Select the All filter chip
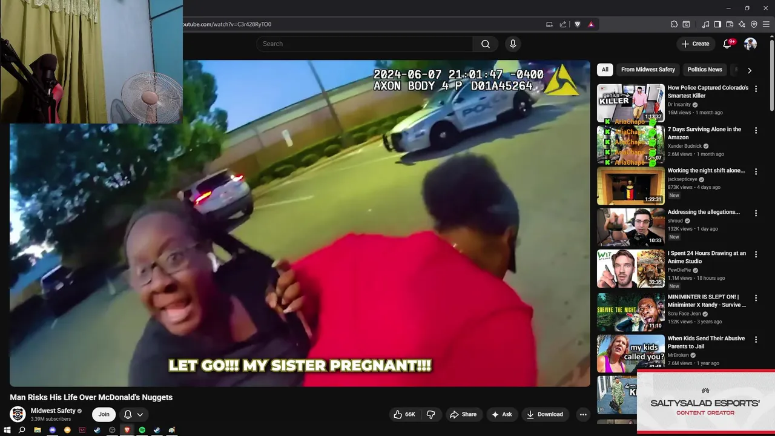Screen dimensions: 775x436 pos(605,70)
